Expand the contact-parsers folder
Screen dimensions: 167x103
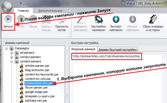coord(12,57)
